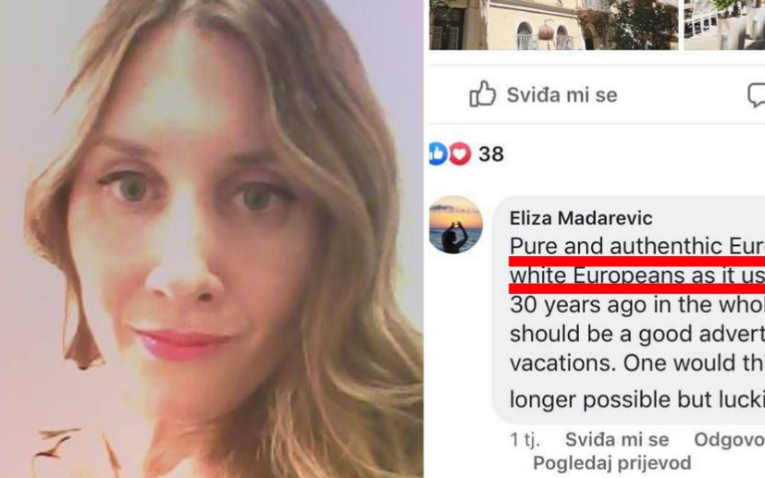Image resolution: width=765 pixels, height=478 pixels.
Task: Open the Eliza Madarevic name link
Action: (x=581, y=218)
